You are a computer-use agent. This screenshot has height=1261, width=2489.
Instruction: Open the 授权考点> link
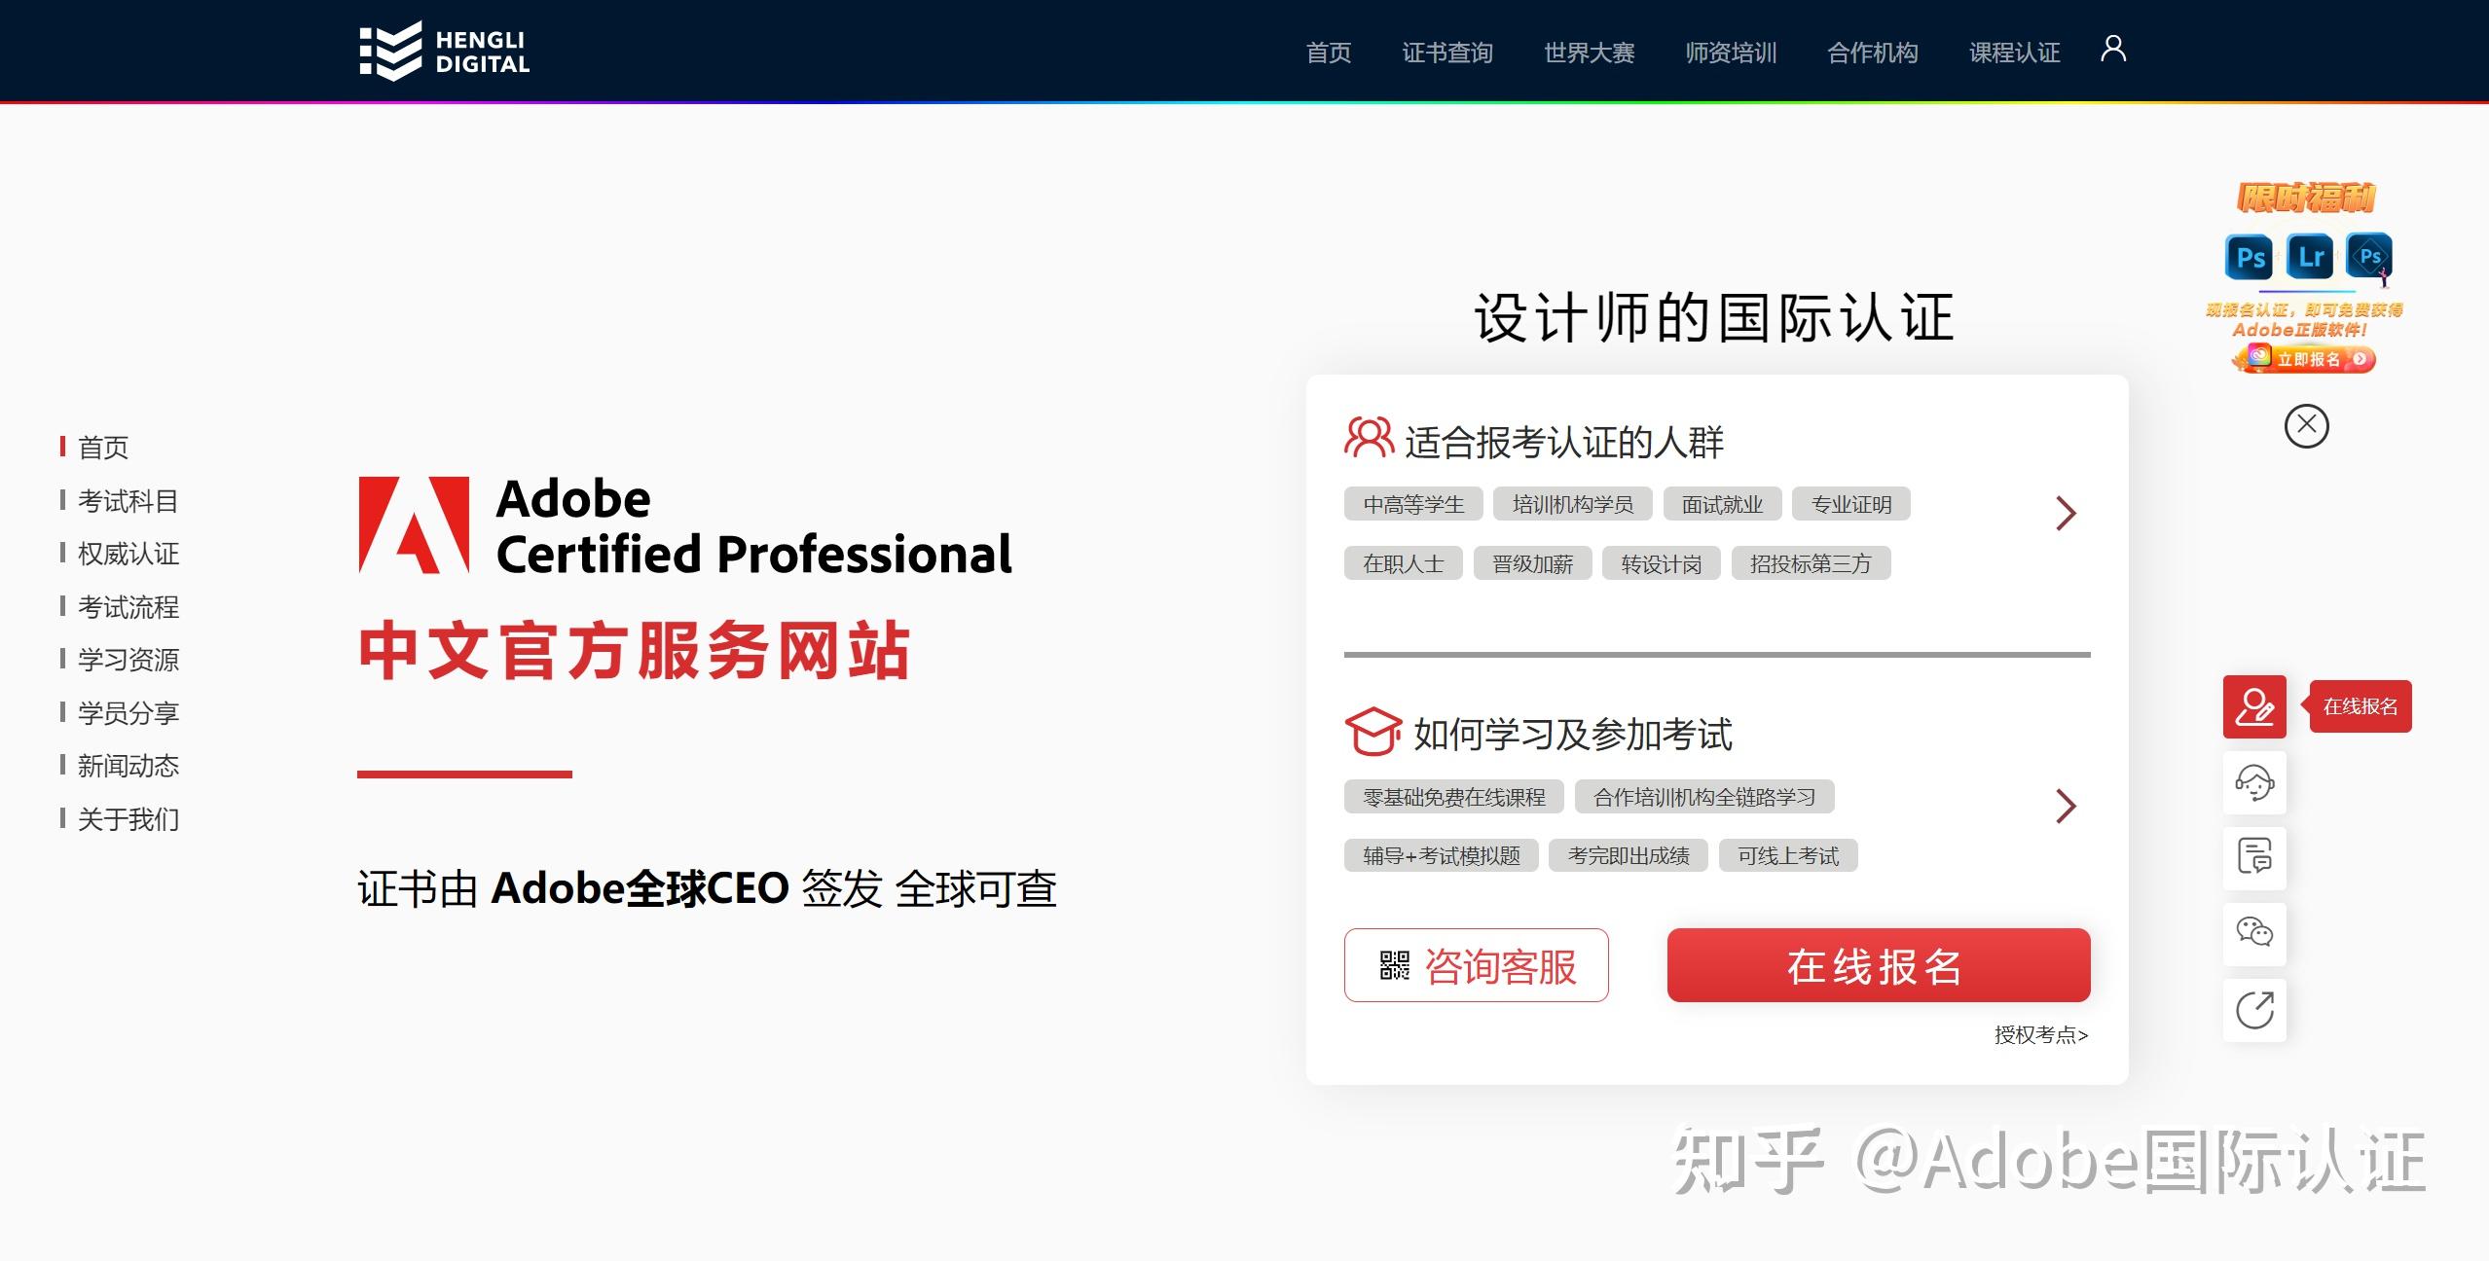tap(2040, 1035)
